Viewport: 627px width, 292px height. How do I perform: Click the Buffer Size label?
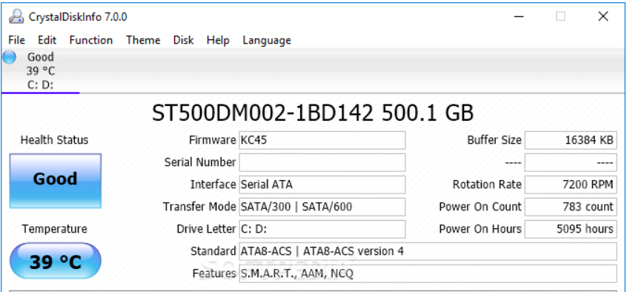[x=494, y=140]
